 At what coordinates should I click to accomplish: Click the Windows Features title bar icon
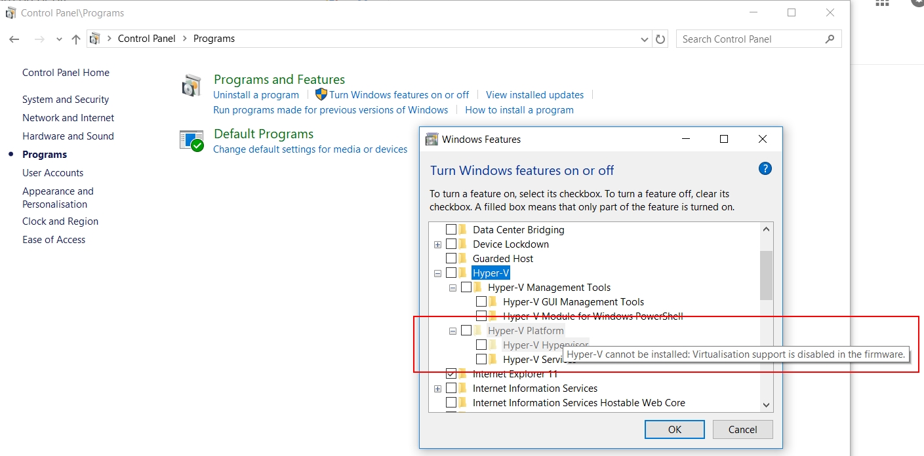pos(432,139)
